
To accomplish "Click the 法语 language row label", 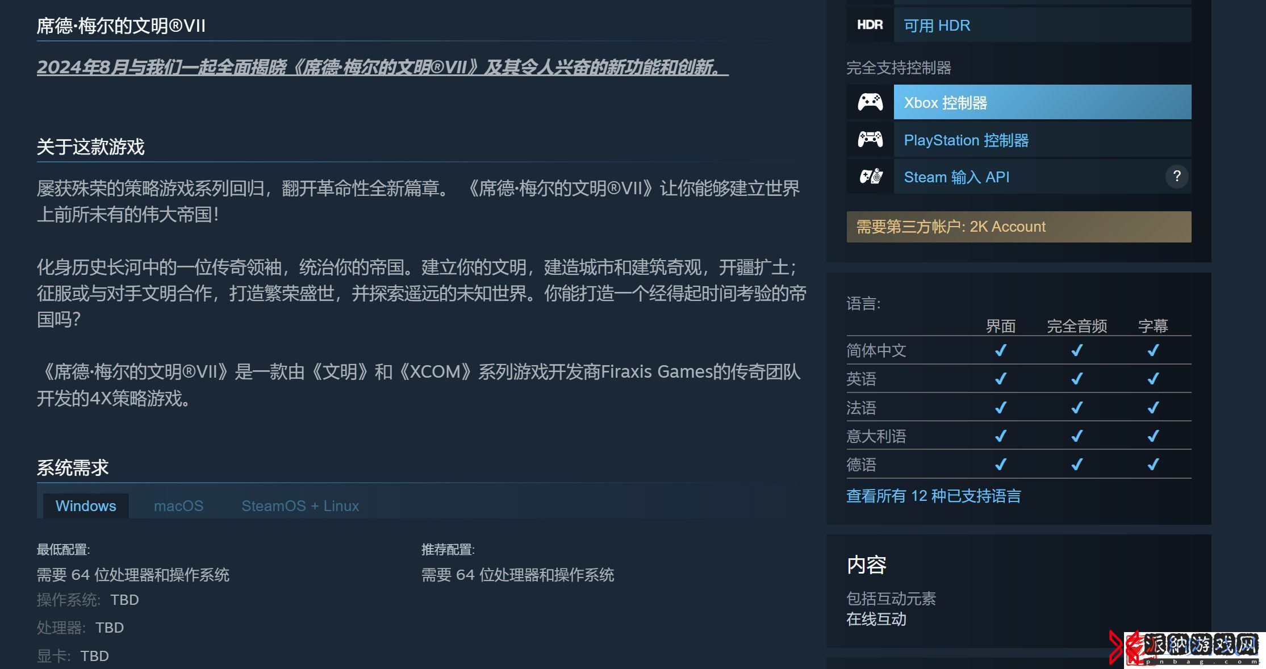I will (861, 408).
